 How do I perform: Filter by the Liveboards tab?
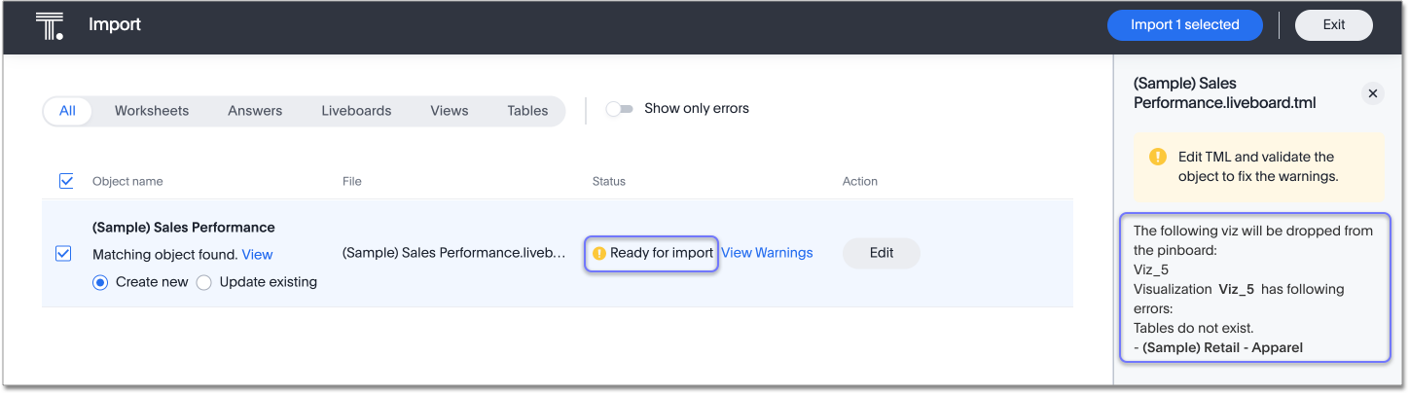pos(356,111)
